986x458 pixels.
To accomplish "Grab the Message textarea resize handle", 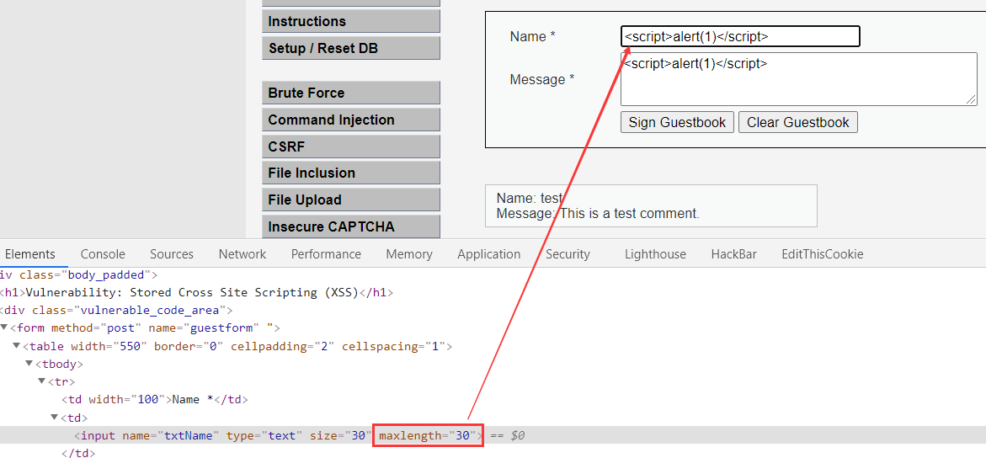I will coord(972,100).
